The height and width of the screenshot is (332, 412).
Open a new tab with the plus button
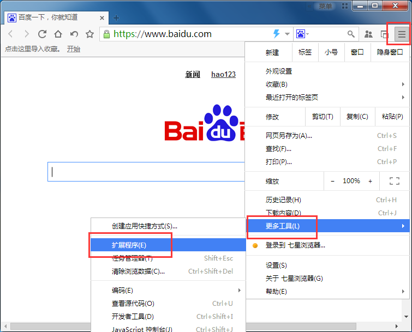coord(116,18)
